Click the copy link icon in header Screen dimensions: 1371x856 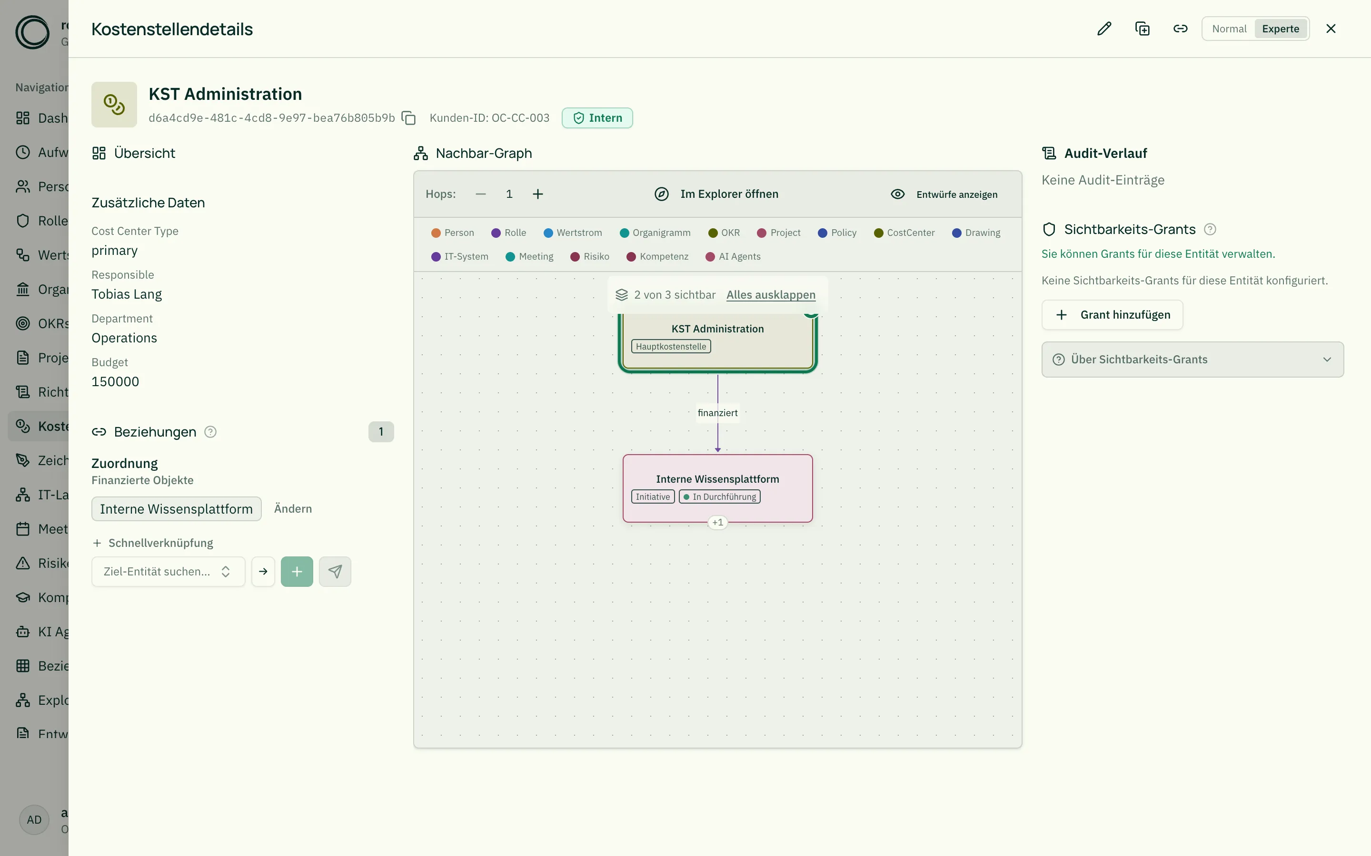pyautogui.click(x=1180, y=29)
